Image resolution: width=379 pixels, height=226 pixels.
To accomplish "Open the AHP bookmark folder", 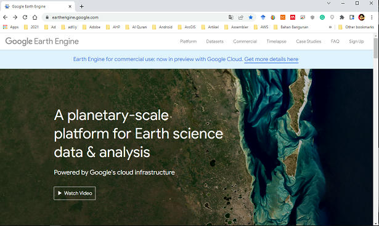I will [x=113, y=27].
